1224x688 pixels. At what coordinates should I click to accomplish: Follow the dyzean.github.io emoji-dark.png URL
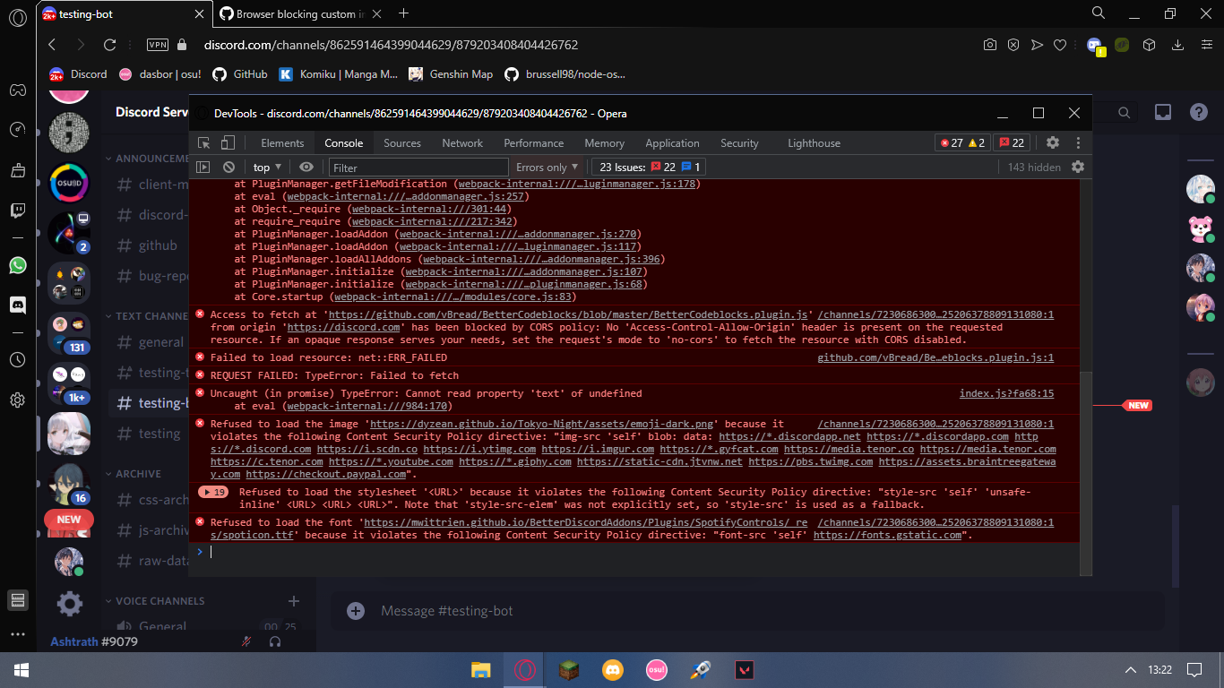(x=541, y=424)
